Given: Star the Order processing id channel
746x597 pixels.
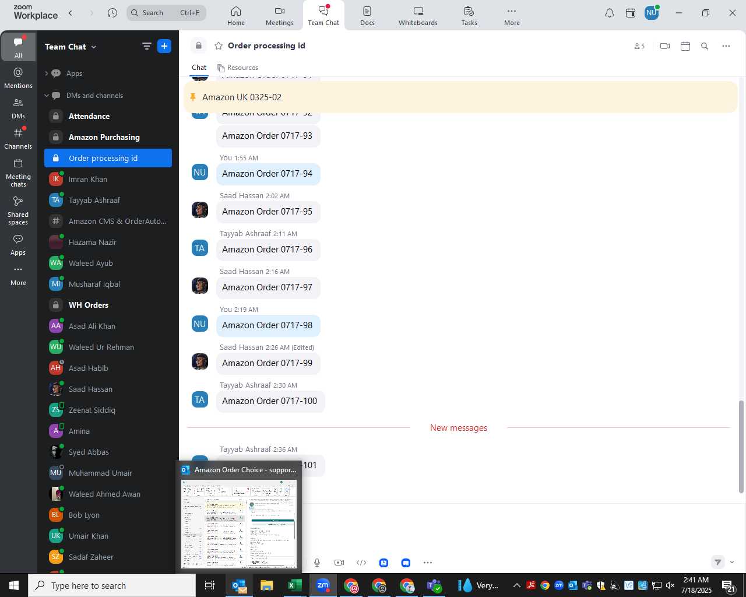Looking at the screenshot, I should tap(219, 46).
